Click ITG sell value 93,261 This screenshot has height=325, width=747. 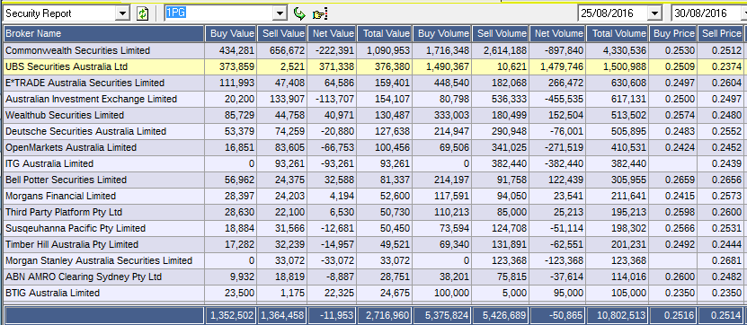(289, 163)
